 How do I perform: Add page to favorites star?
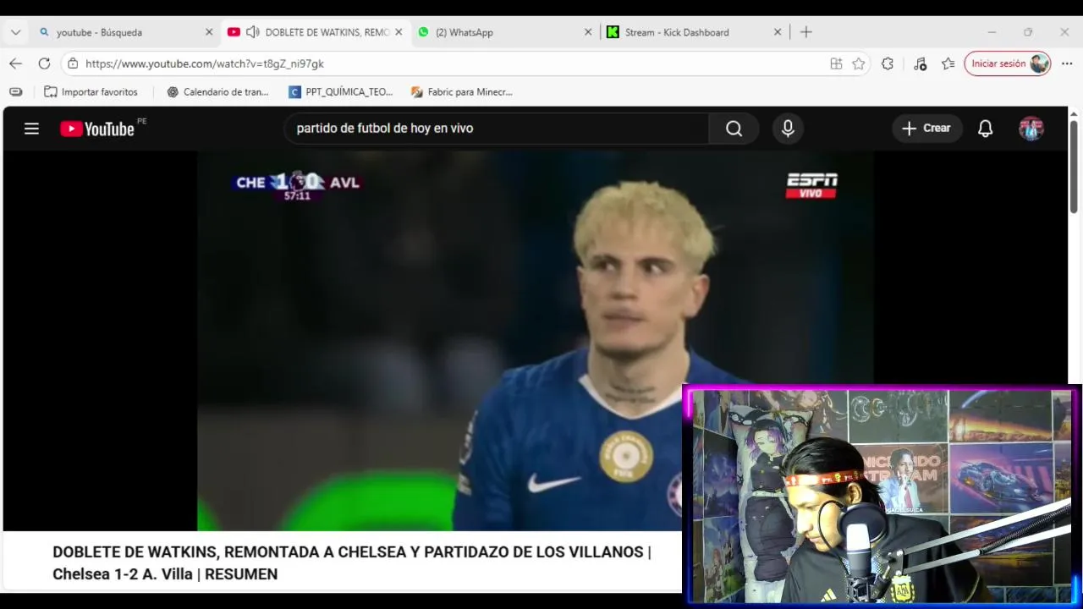(x=859, y=63)
